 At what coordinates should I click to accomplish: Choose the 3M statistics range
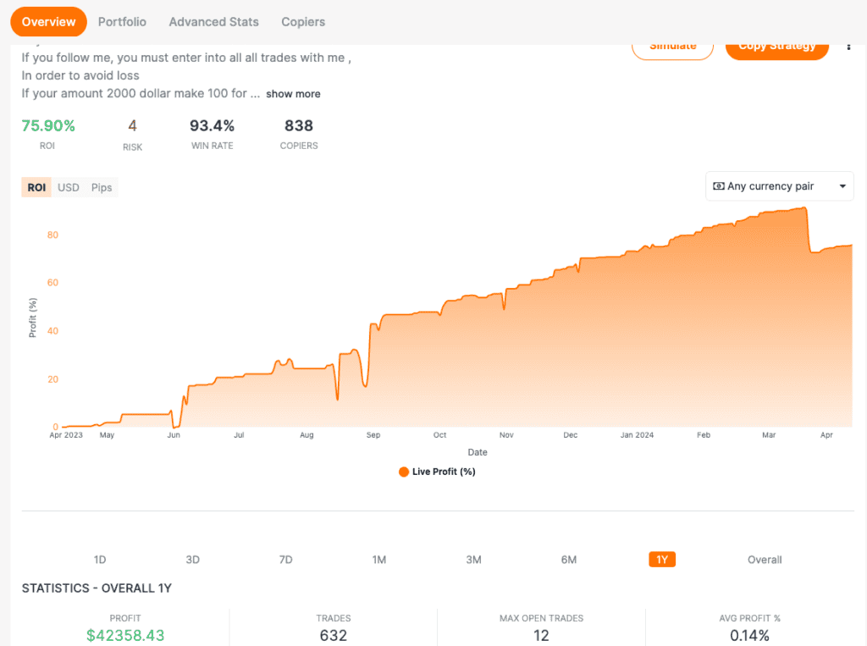(473, 560)
